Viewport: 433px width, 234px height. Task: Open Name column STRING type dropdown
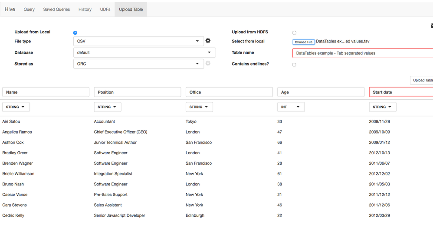[x=16, y=107]
